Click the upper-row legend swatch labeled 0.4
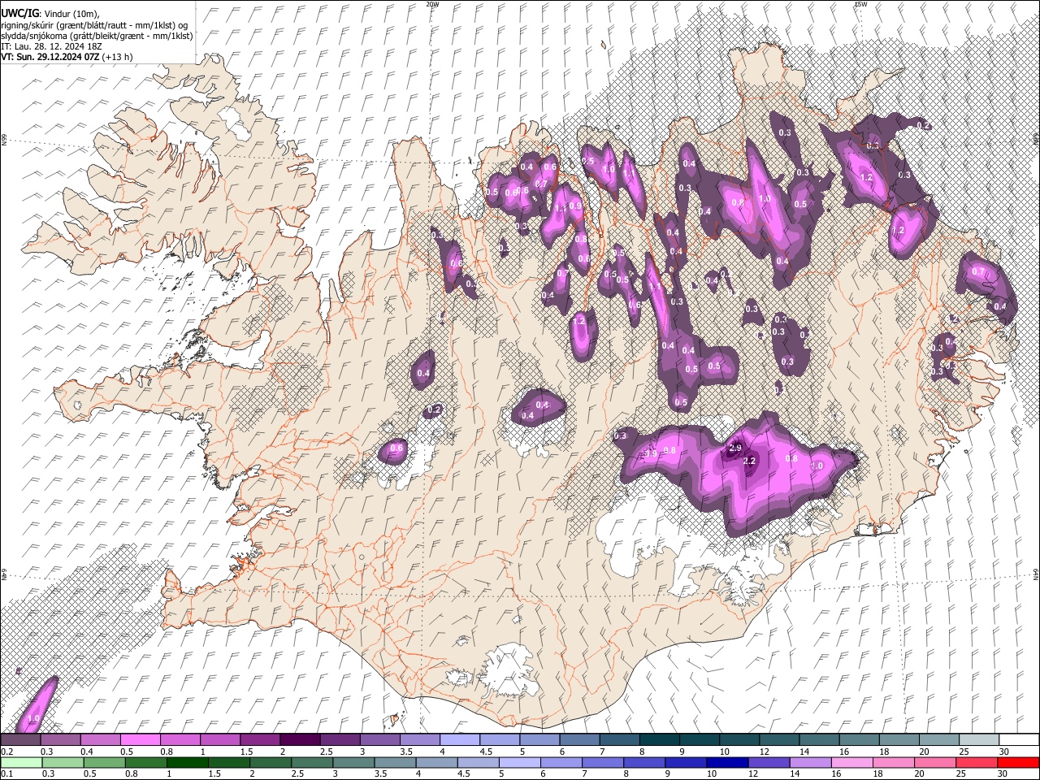 coord(100,740)
